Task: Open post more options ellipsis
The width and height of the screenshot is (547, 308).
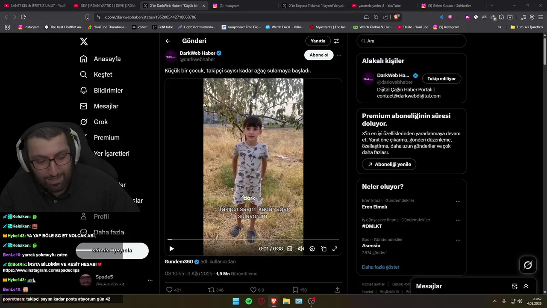Action: point(339,55)
